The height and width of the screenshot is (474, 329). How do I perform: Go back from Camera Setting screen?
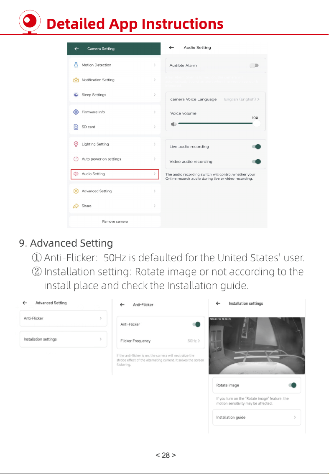click(77, 48)
